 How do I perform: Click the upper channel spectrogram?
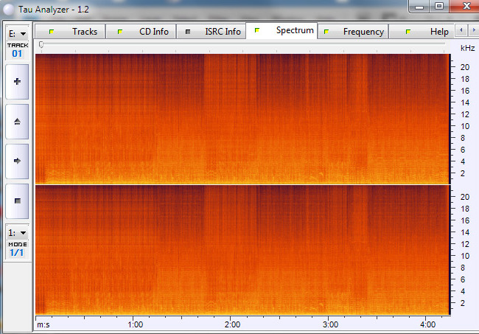tap(243, 119)
